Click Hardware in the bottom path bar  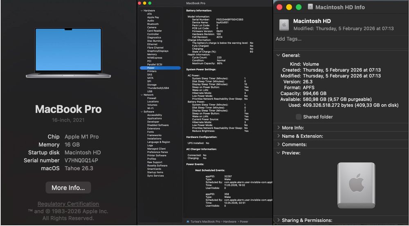click(x=229, y=221)
